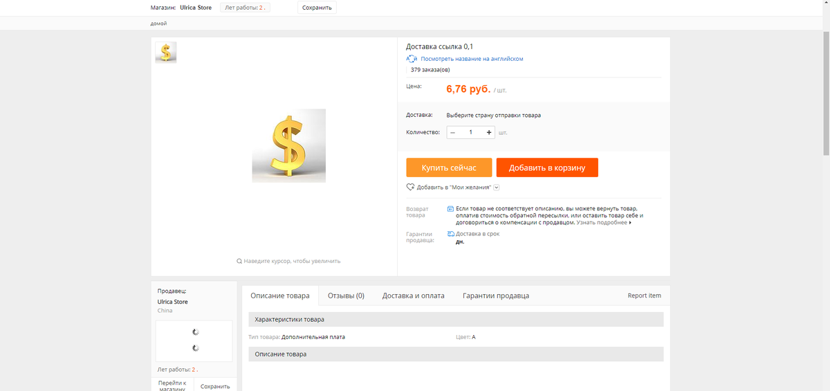Click the translate icon beside English title link
Image resolution: width=830 pixels, height=391 pixels.
click(412, 59)
